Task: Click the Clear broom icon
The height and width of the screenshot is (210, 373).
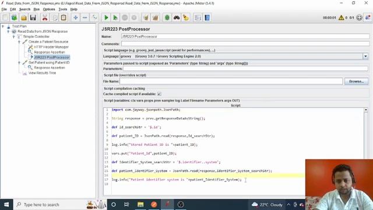Action: [146, 17]
